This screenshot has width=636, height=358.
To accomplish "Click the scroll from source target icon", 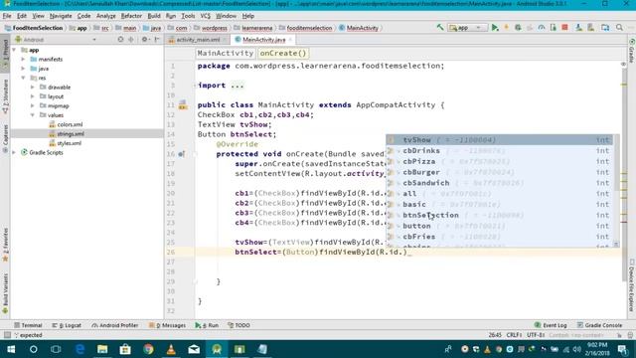I will pyautogui.click(x=120, y=40).
